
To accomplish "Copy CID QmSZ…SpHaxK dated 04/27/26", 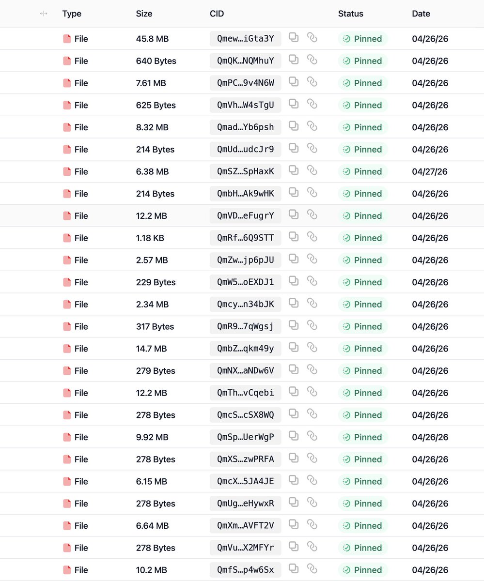I will (294, 171).
